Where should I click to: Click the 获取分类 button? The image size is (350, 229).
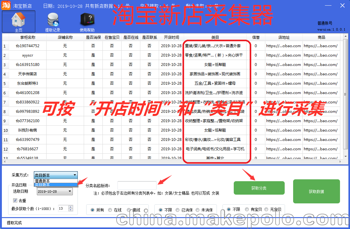tap(259, 188)
